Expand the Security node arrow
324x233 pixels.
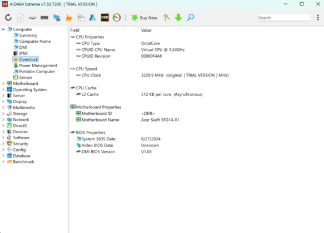coord(3,144)
